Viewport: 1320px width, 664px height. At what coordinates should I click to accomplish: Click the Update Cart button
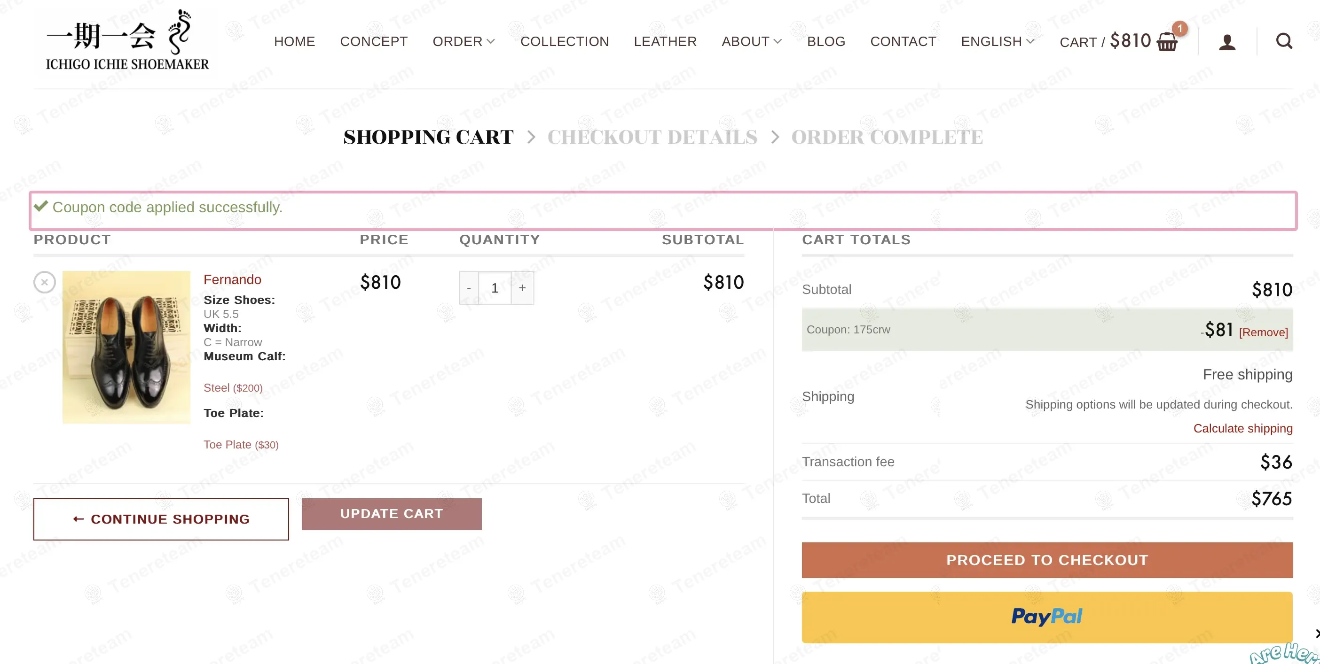click(x=392, y=514)
